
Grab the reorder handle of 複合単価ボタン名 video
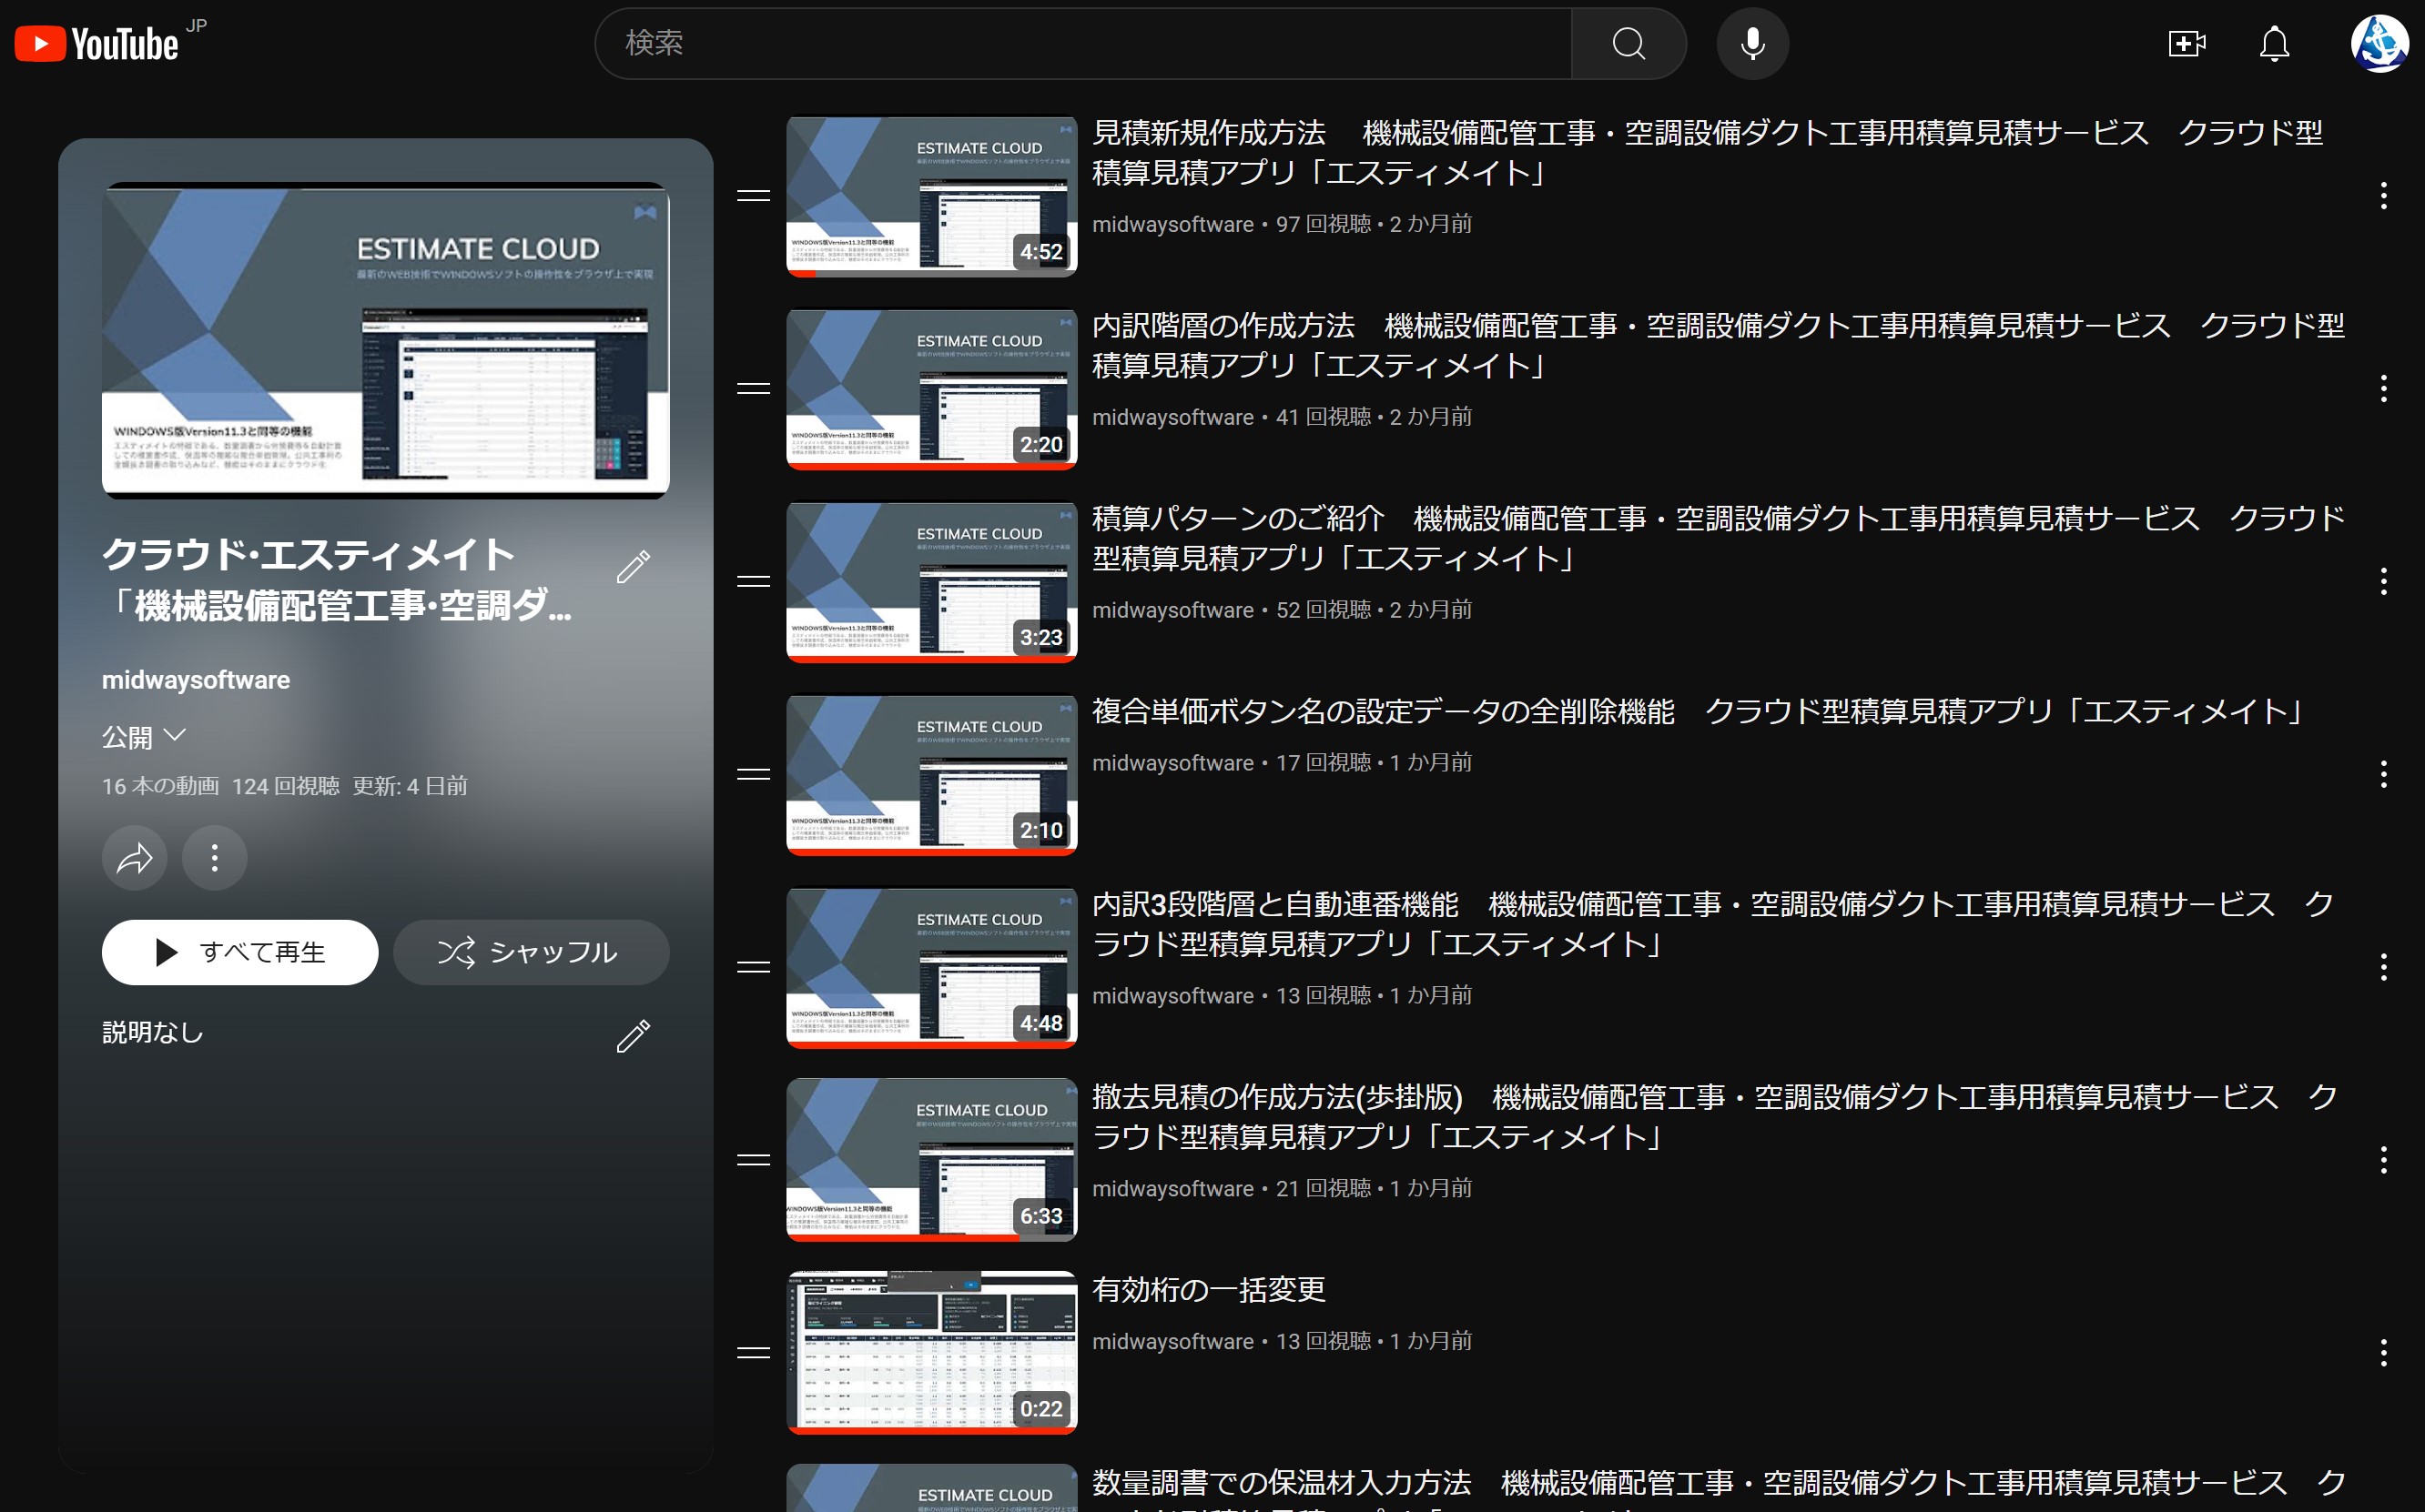pos(754,774)
